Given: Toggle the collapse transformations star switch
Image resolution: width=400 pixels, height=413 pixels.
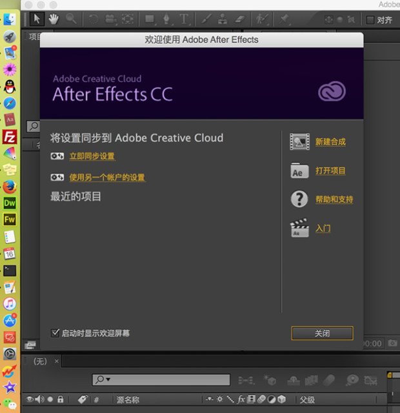Looking at the screenshot, I should (219, 399).
